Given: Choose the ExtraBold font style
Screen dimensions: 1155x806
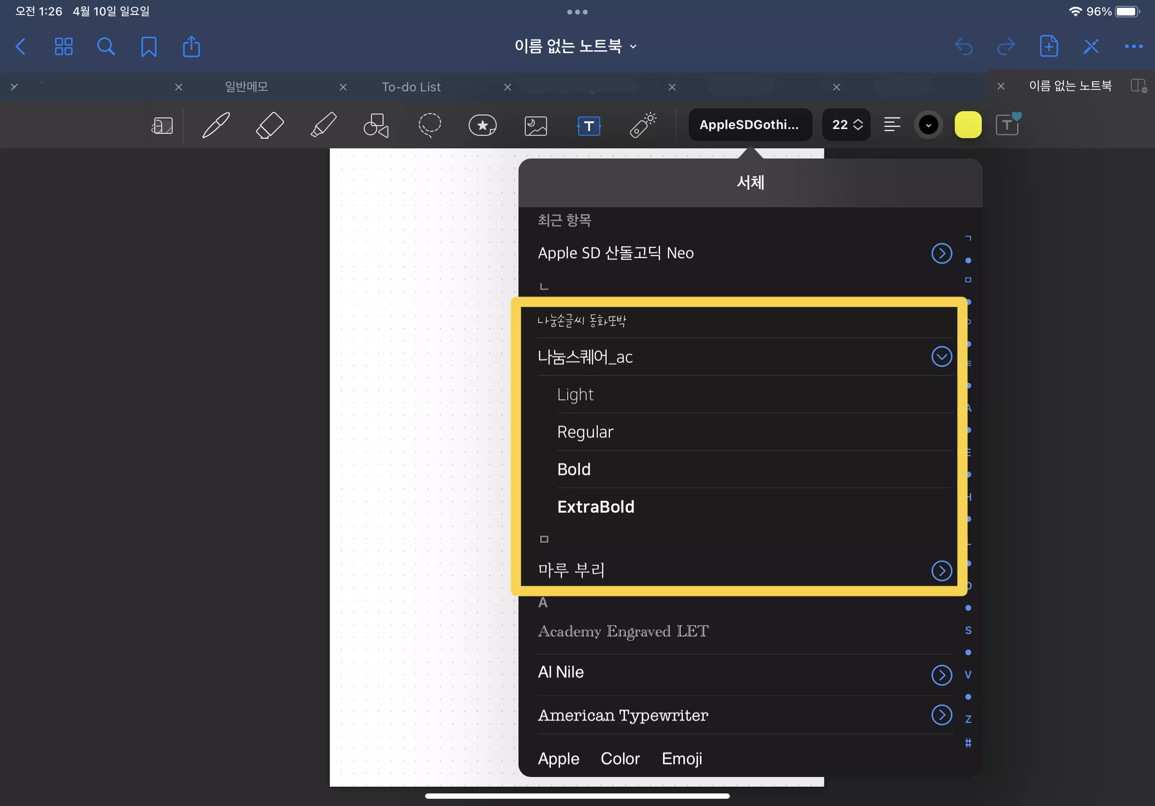Looking at the screenshot, I should click(x=595, y=506).
